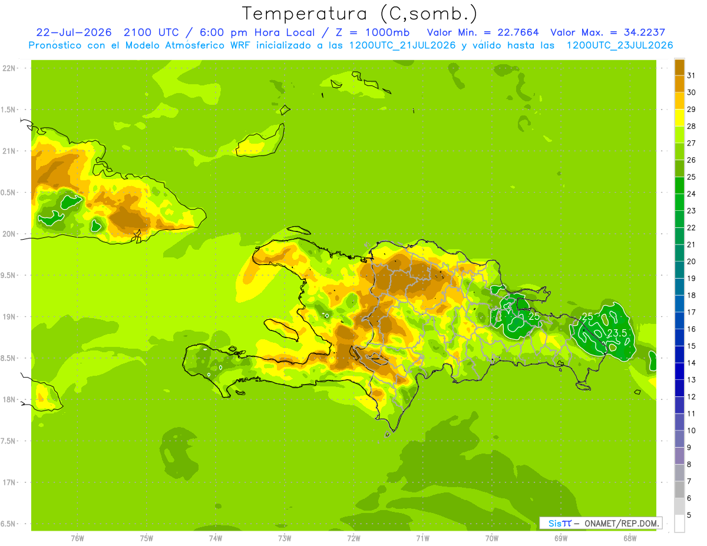Click the "9.5N" latitude axis label
The width and height of the screenshot is (707, 546).
pyautogui.click(x=9, y=275)
